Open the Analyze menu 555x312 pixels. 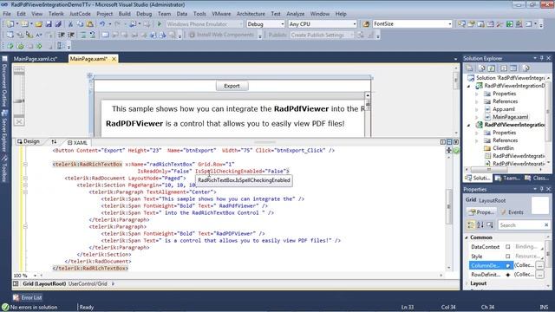[295, 14]
